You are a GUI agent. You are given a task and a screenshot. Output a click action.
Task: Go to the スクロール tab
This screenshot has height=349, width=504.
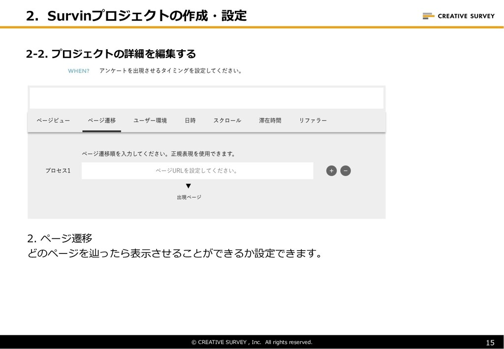227,121
